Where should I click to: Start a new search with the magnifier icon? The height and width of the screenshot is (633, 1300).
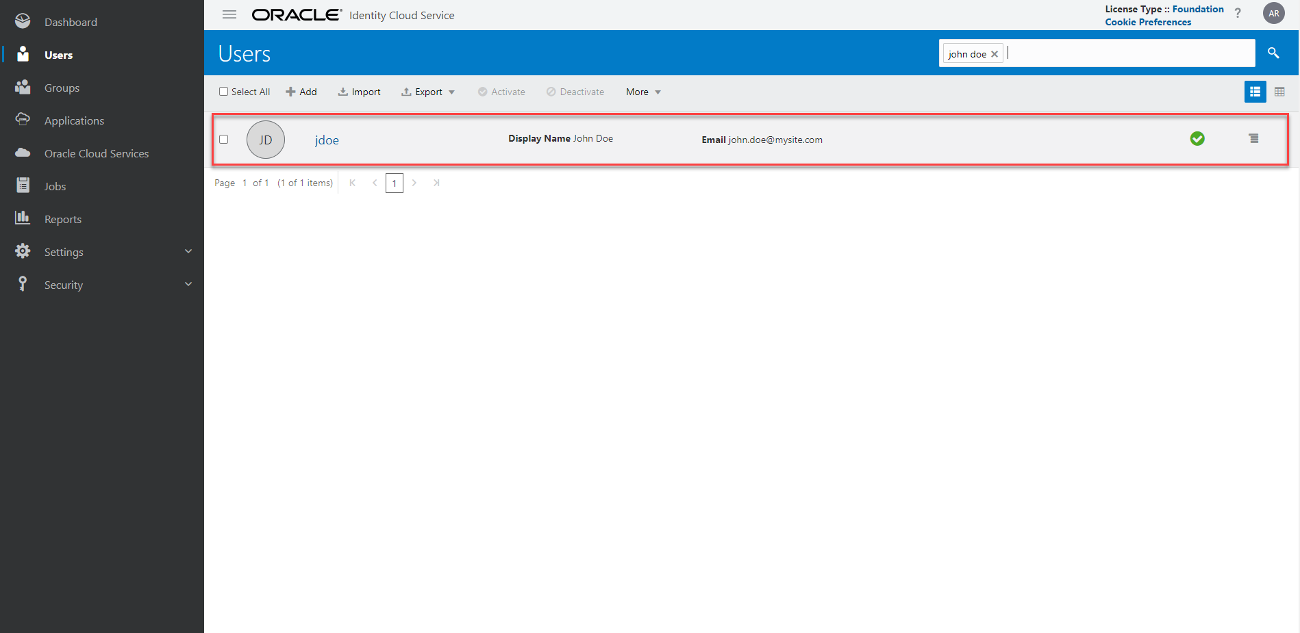click(x=1273, y=53)
